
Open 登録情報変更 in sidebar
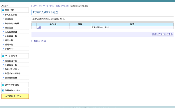[x=11, y=78]
